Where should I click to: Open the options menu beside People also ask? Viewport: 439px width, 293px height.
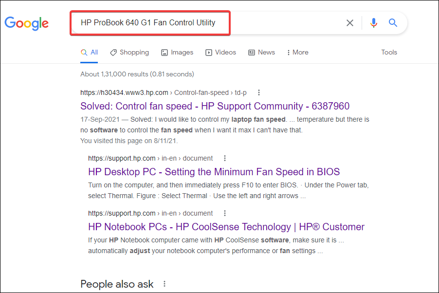tap(164, 283)
